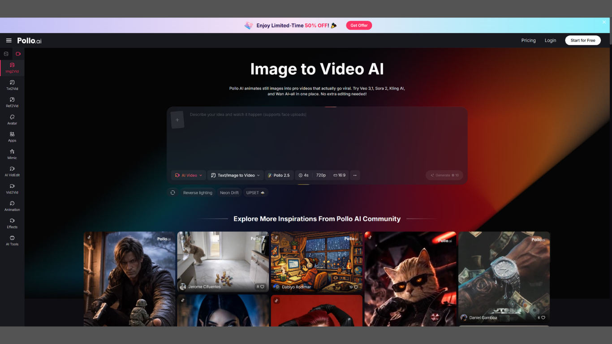Open the Mimic tool
Screen dimensions: 612x344
click(x=12, y=154)
